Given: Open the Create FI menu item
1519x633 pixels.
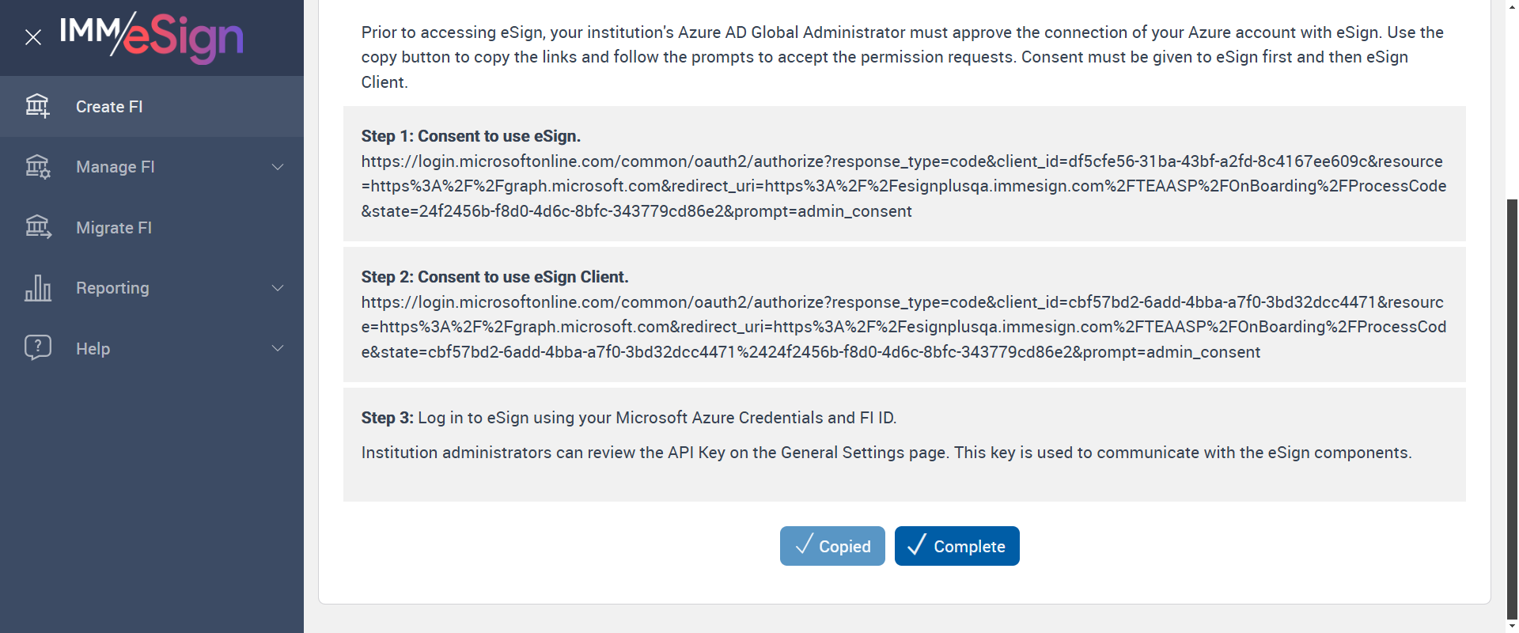Looking at the screenshot, I should (109, 107).
